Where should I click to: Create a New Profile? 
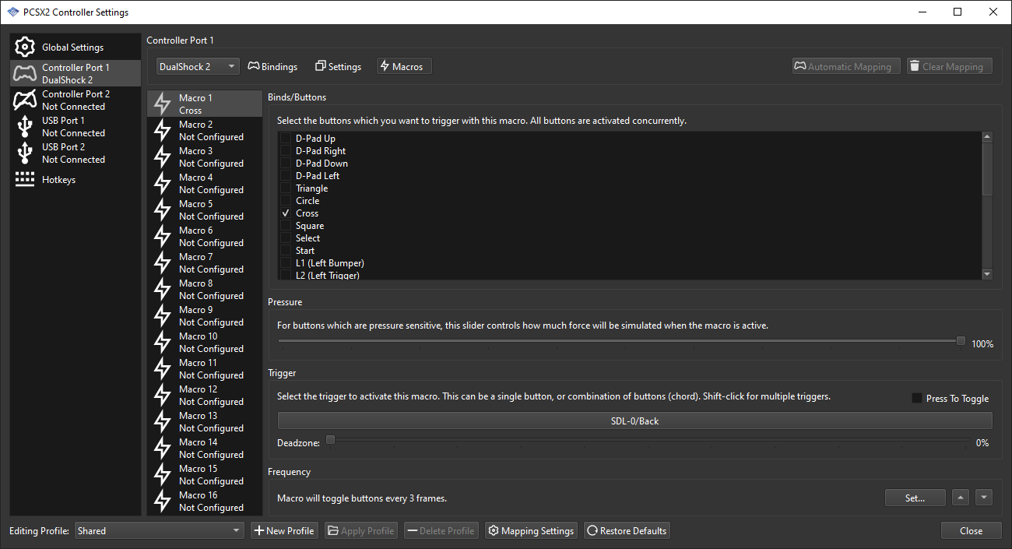[x=284, y=530]
